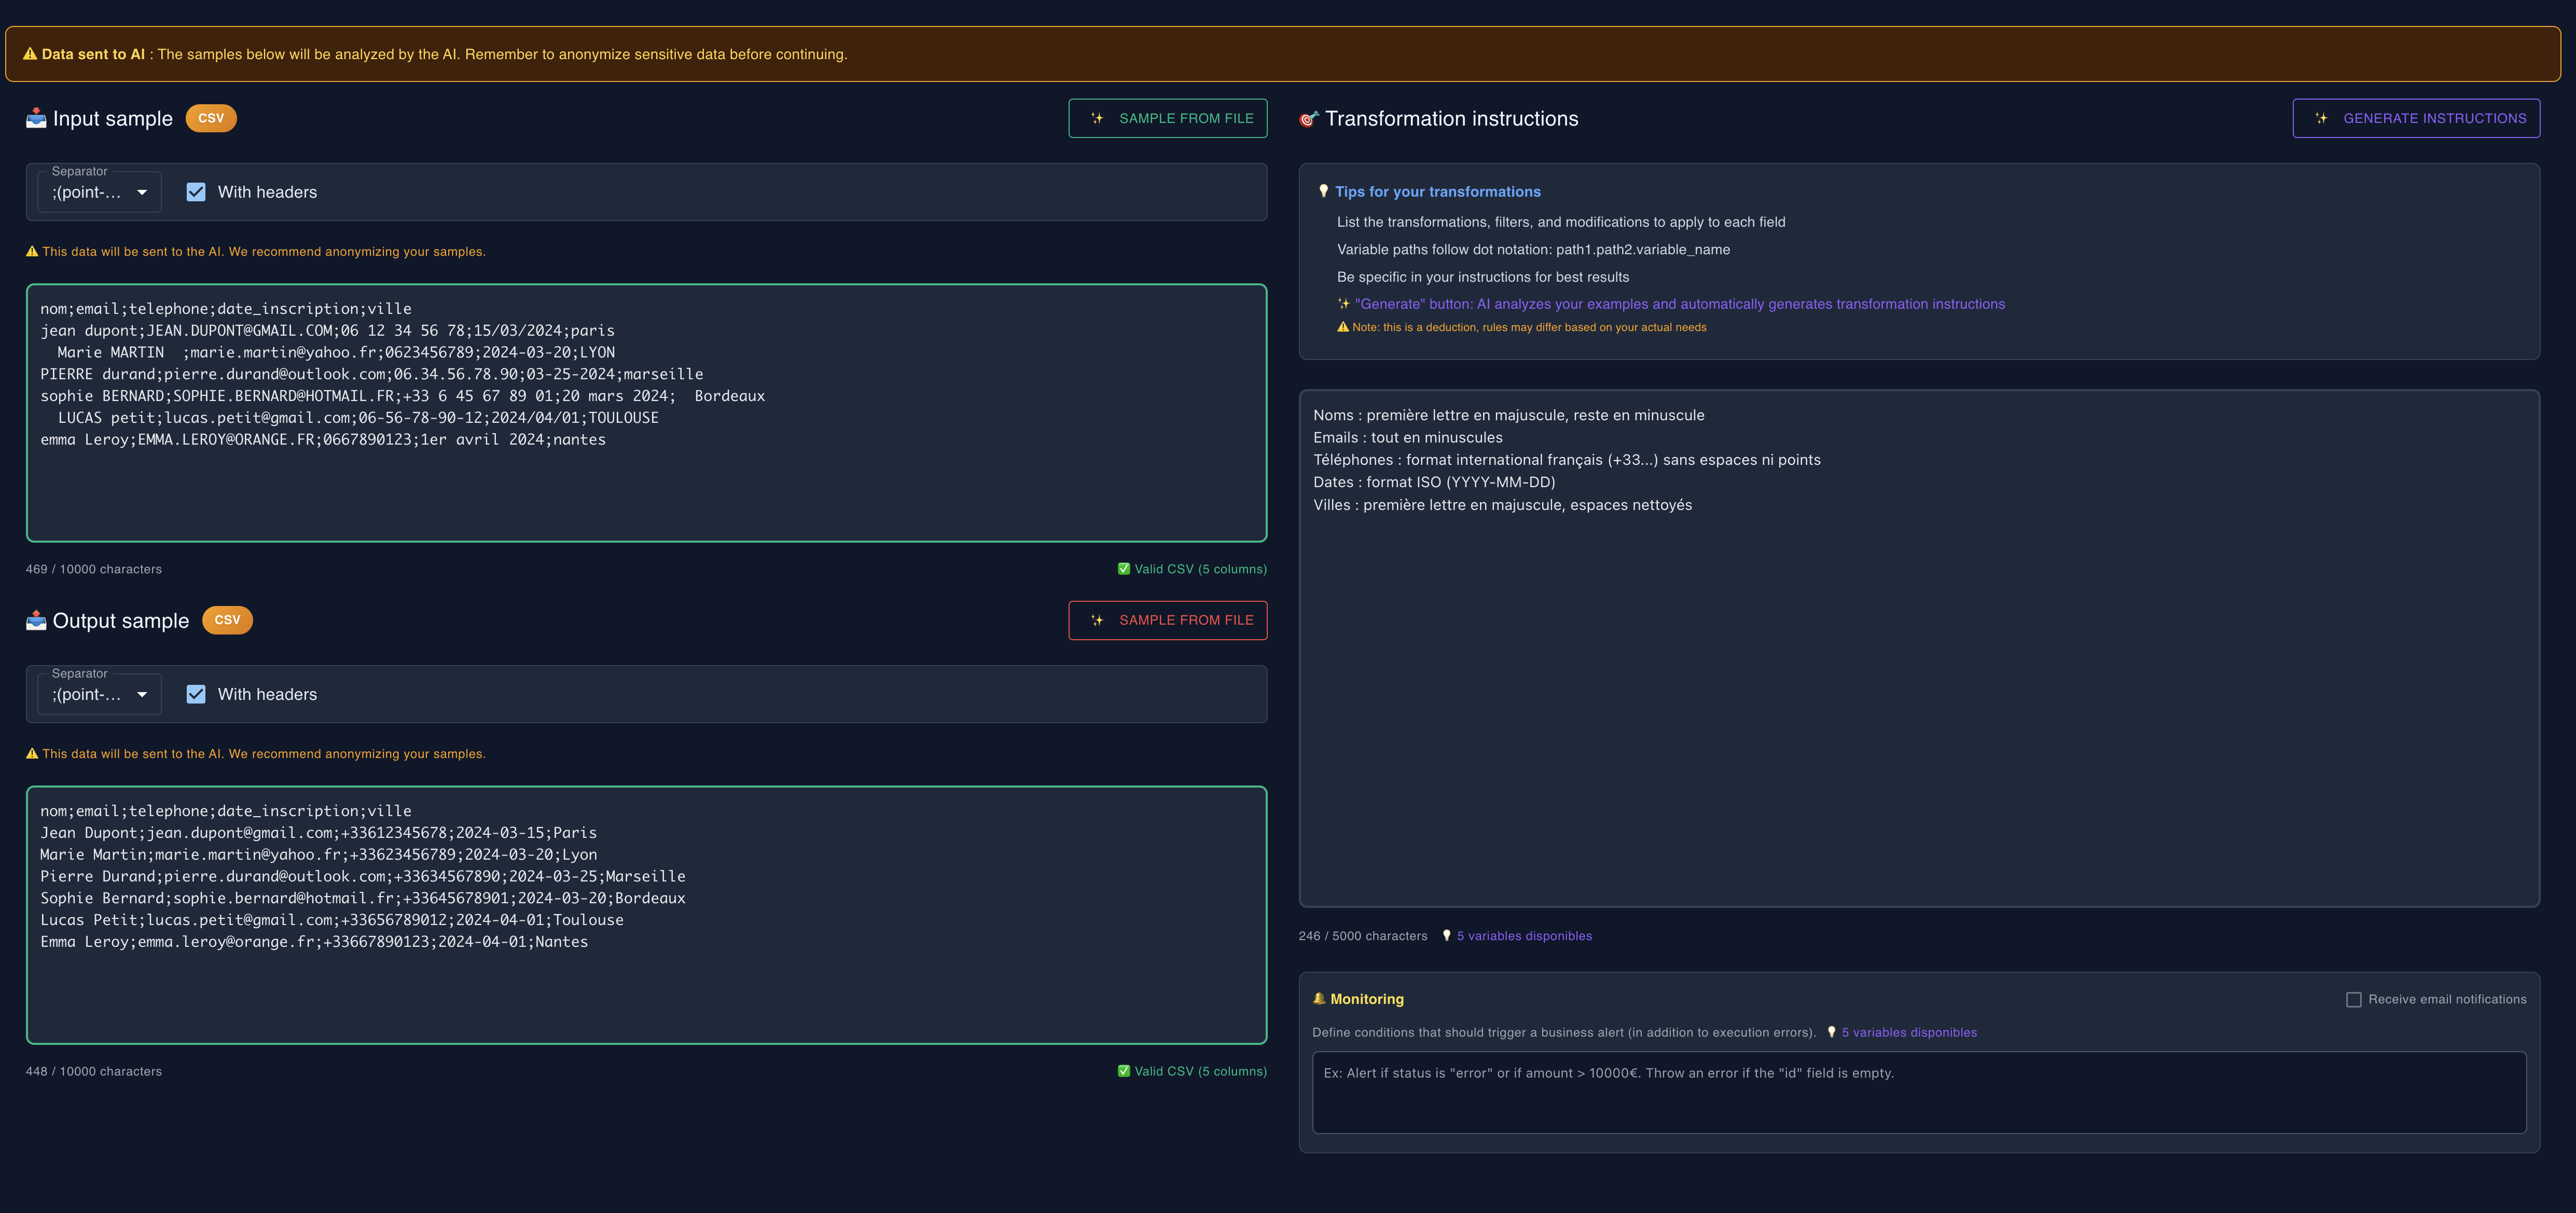Click the sparkle icon on Generate Instructions
This screenshot has width=2576, height=1213.
2322,118
